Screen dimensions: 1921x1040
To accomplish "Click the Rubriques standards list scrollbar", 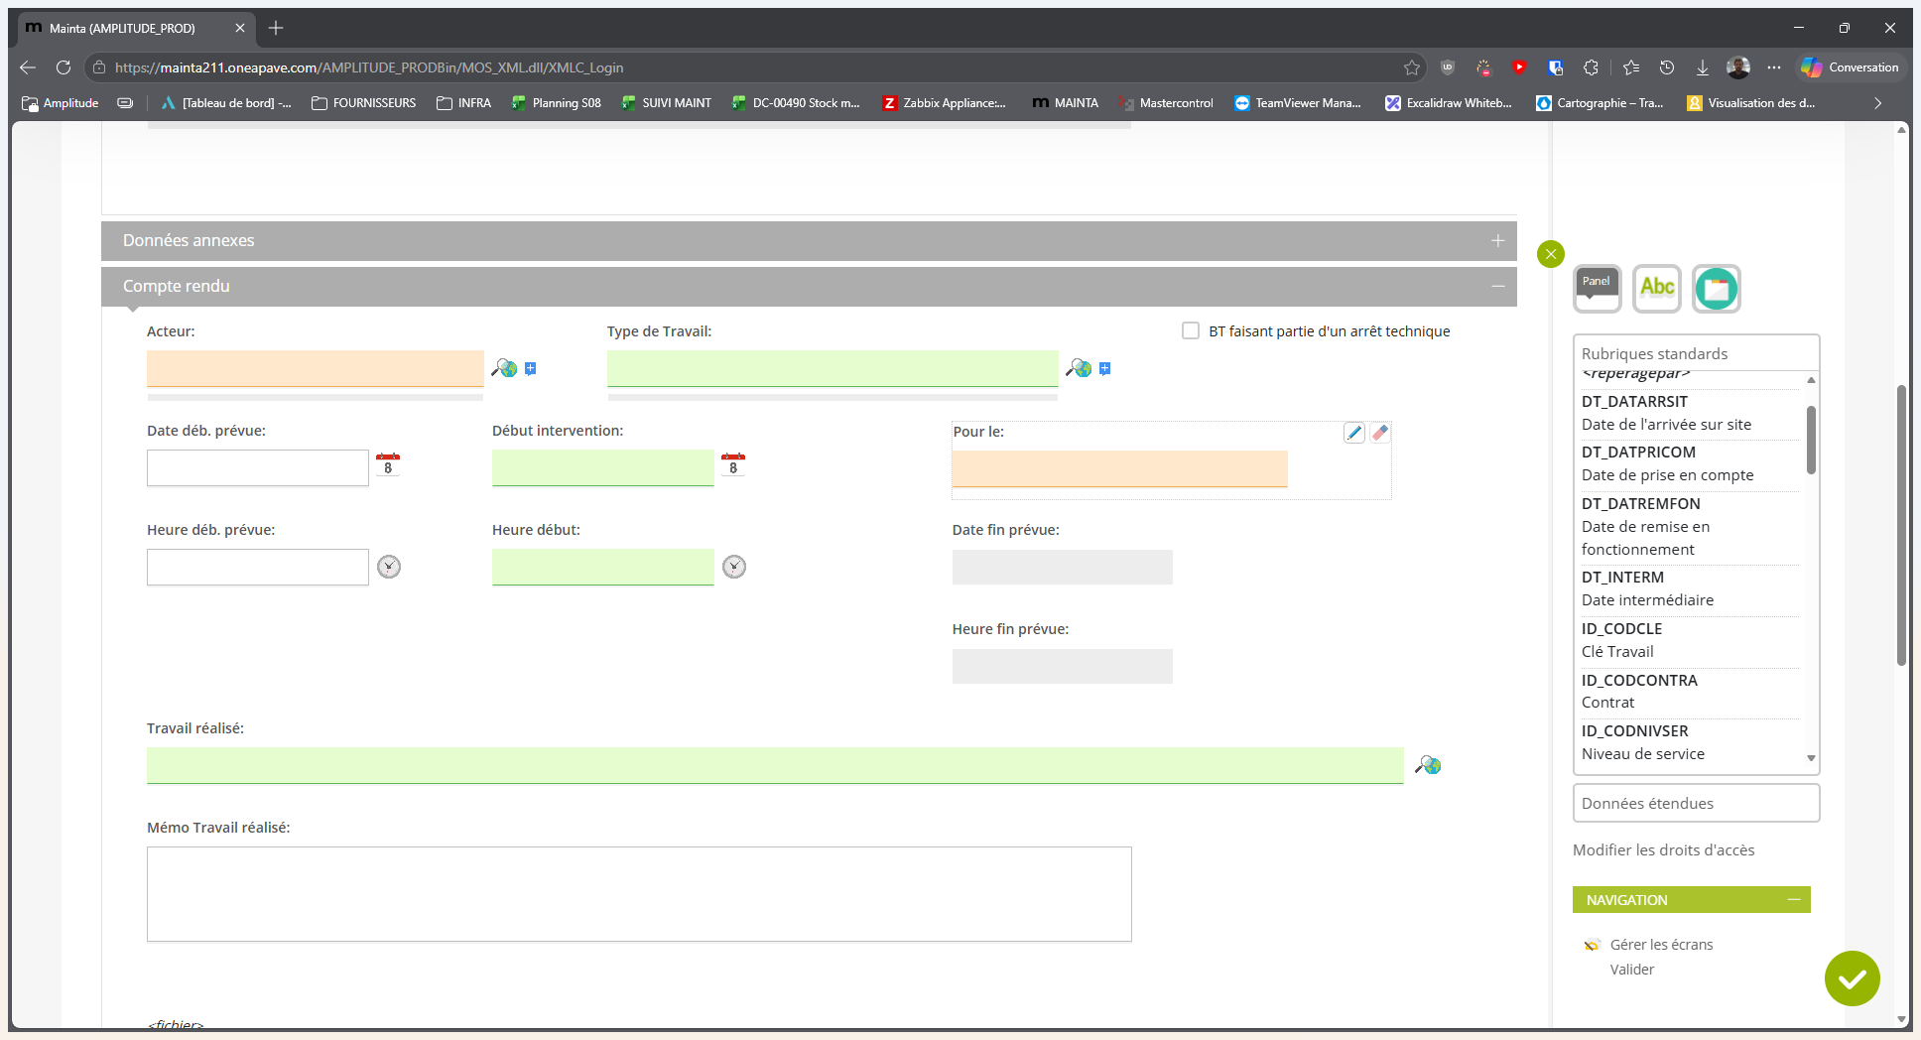I will pos(1811,441).
